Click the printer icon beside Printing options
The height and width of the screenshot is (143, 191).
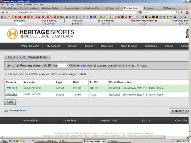click(6, 111)
